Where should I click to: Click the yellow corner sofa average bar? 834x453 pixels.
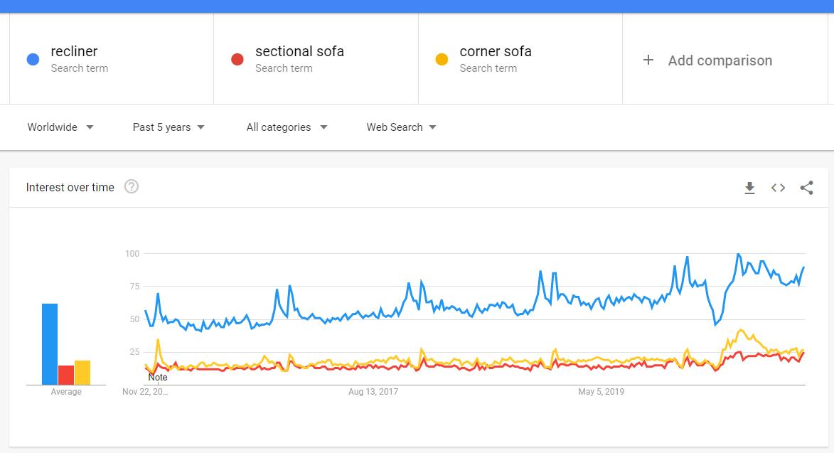click(x=82, y=373)
